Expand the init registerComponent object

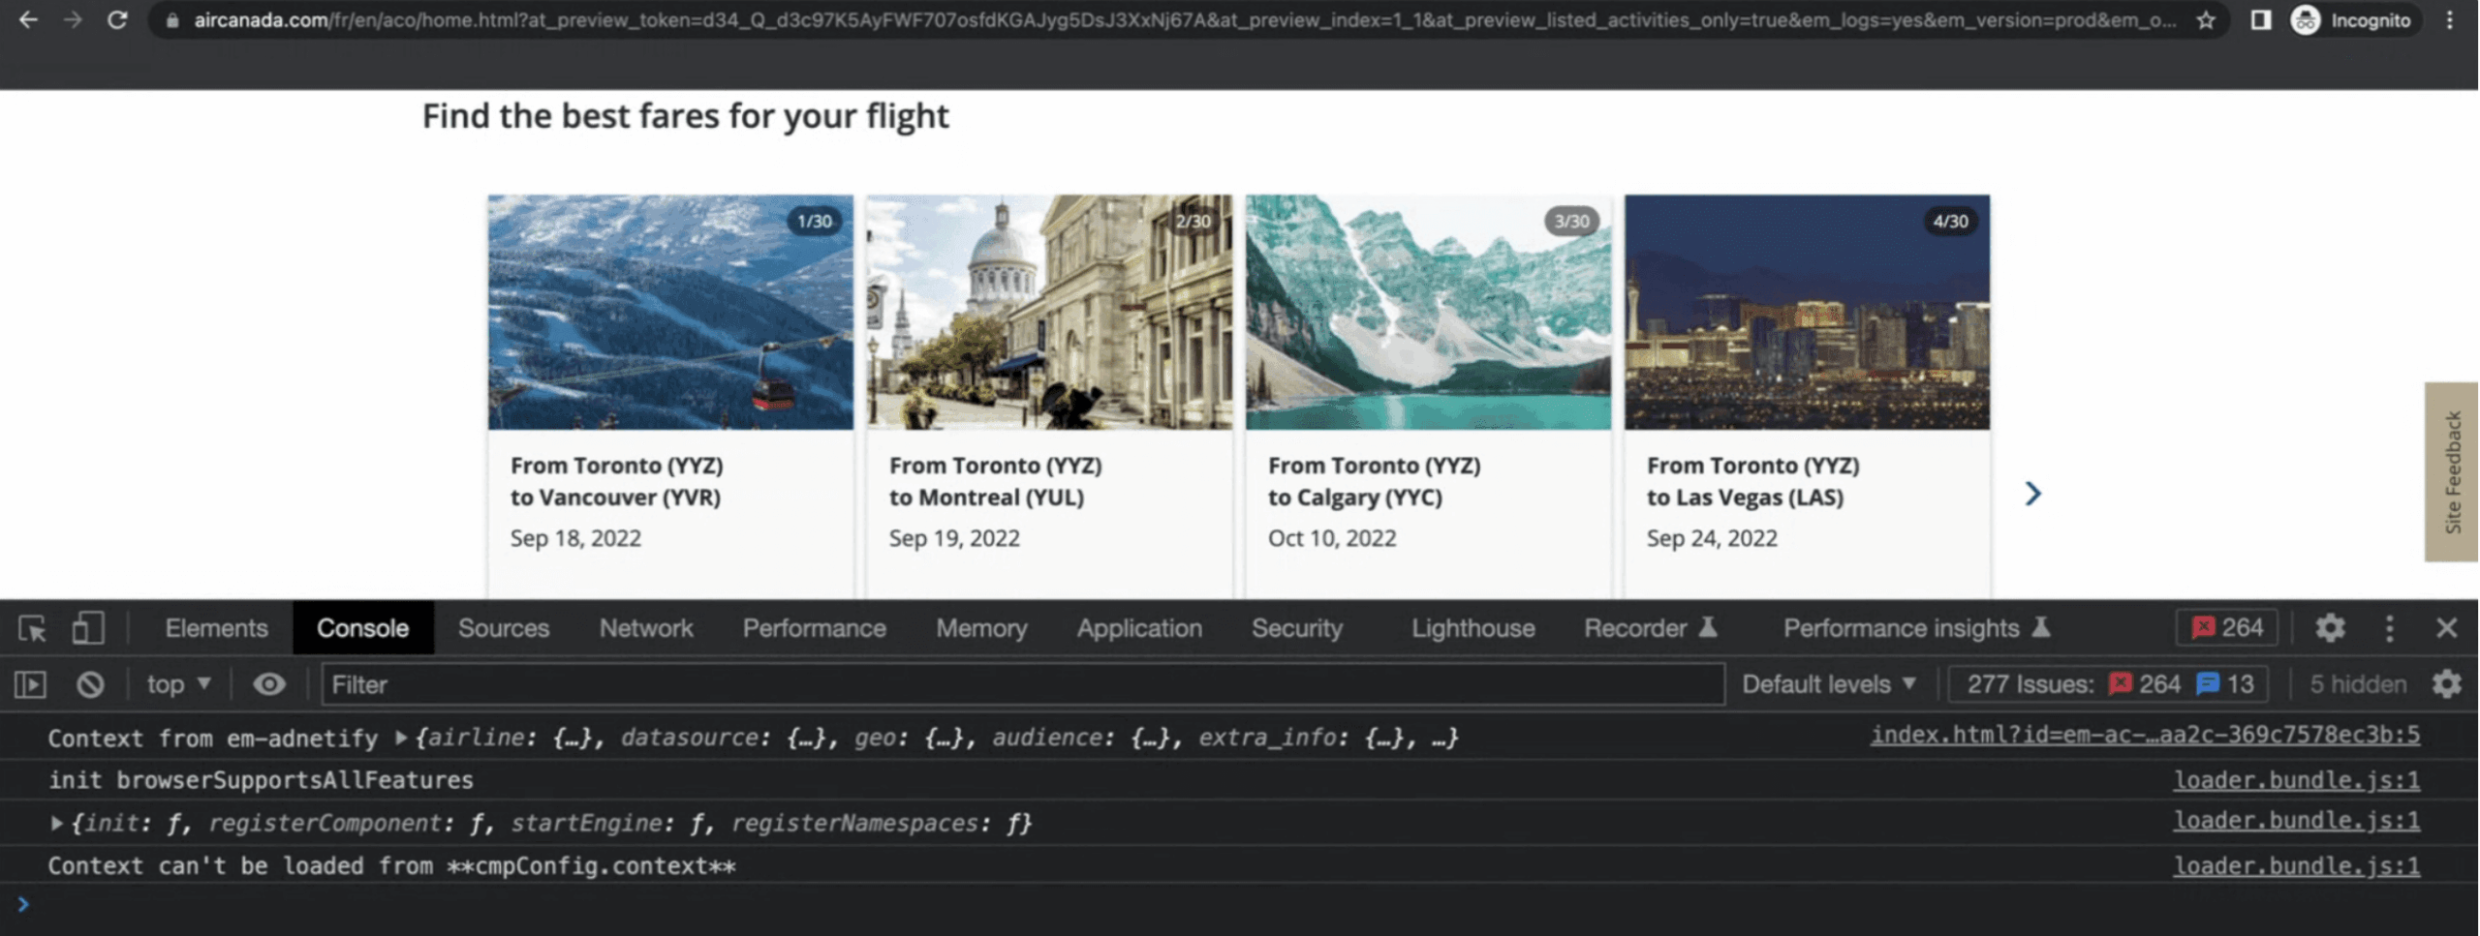click(56, 823)
